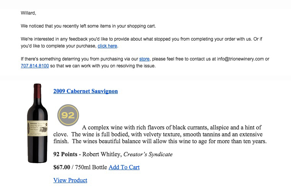Click the red foil cap of bottle
291x188 pixels.
tap(37, 91)
